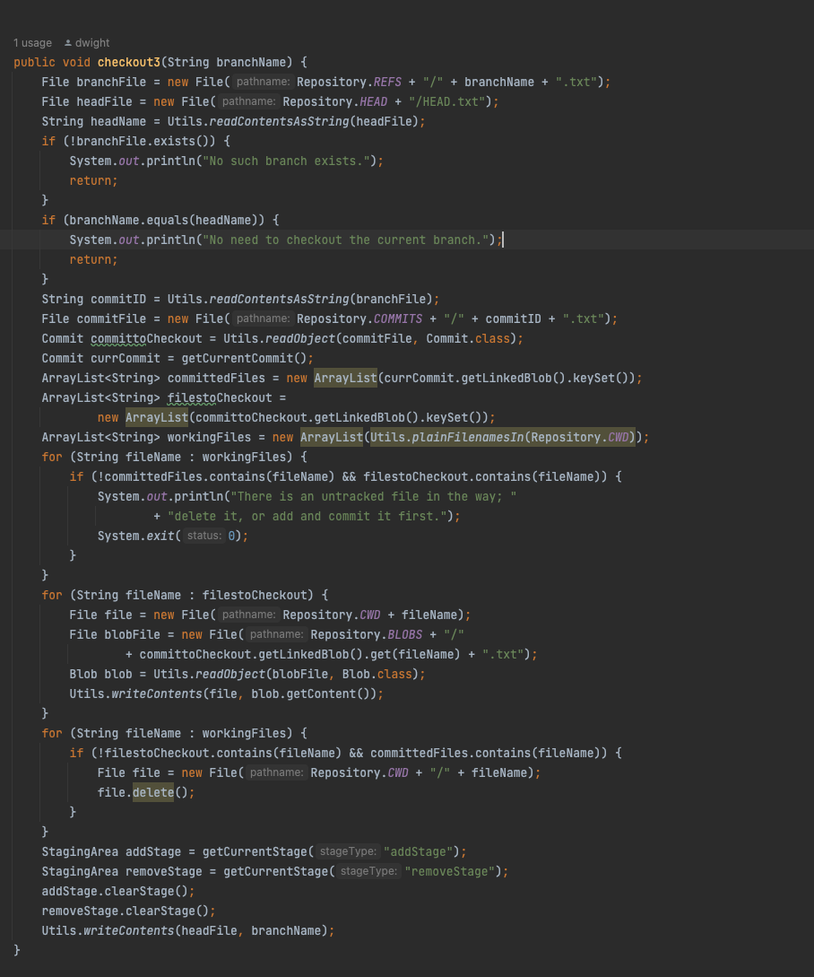Click the "There is an untracked file in the way; " string
This screenshot has width=814, height=977.
click(373, 497)
